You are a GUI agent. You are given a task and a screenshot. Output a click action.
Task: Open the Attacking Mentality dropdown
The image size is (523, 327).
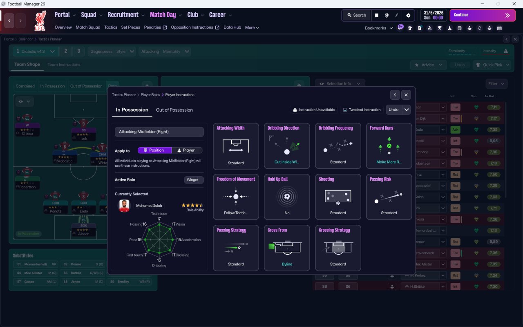165,52
